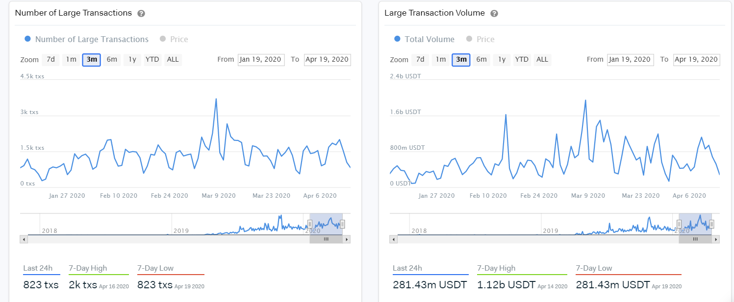Select ALL zoom on transactions chart
Viewport: 734px width, 302px height.
tap(173, 60)
